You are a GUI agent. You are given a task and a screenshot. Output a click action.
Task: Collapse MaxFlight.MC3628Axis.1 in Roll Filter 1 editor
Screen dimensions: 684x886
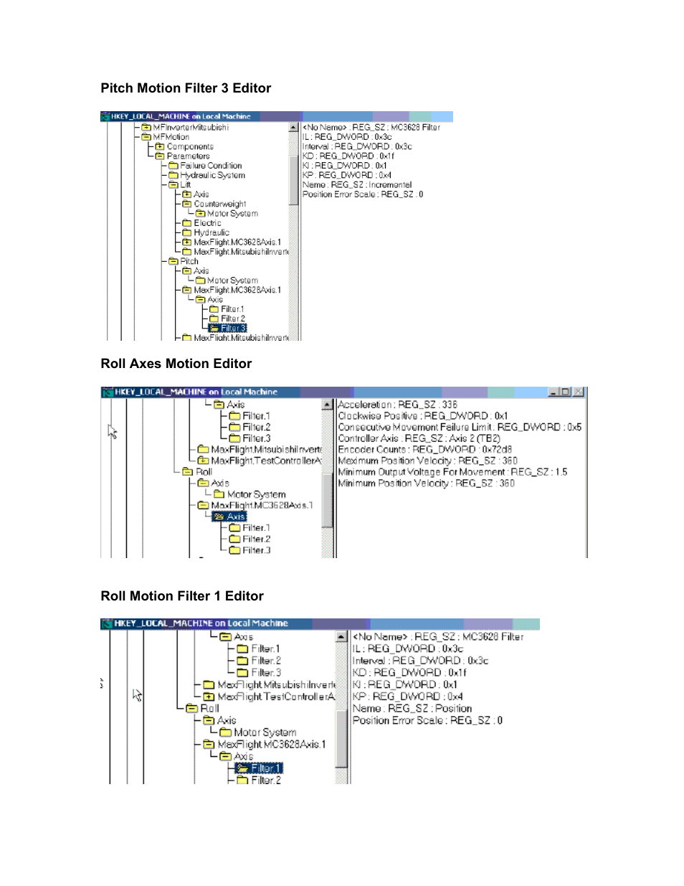209,745
